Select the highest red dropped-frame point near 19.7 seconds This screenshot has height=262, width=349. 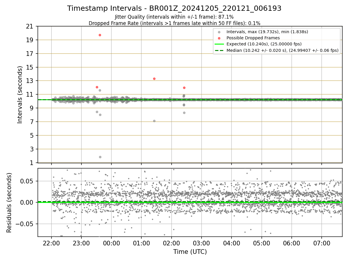tap(100, 35)
